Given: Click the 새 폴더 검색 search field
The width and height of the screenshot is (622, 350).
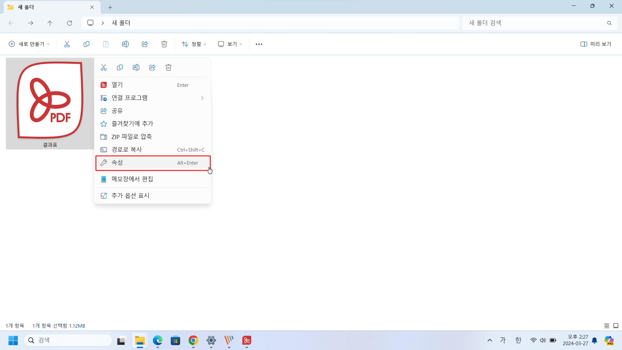Looking at the screenshot, I should coord(540,23).
